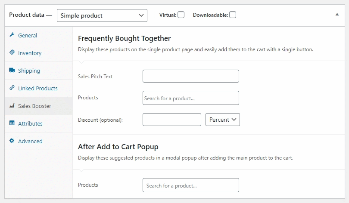Click the Attributes list icon

coord(12,123)
